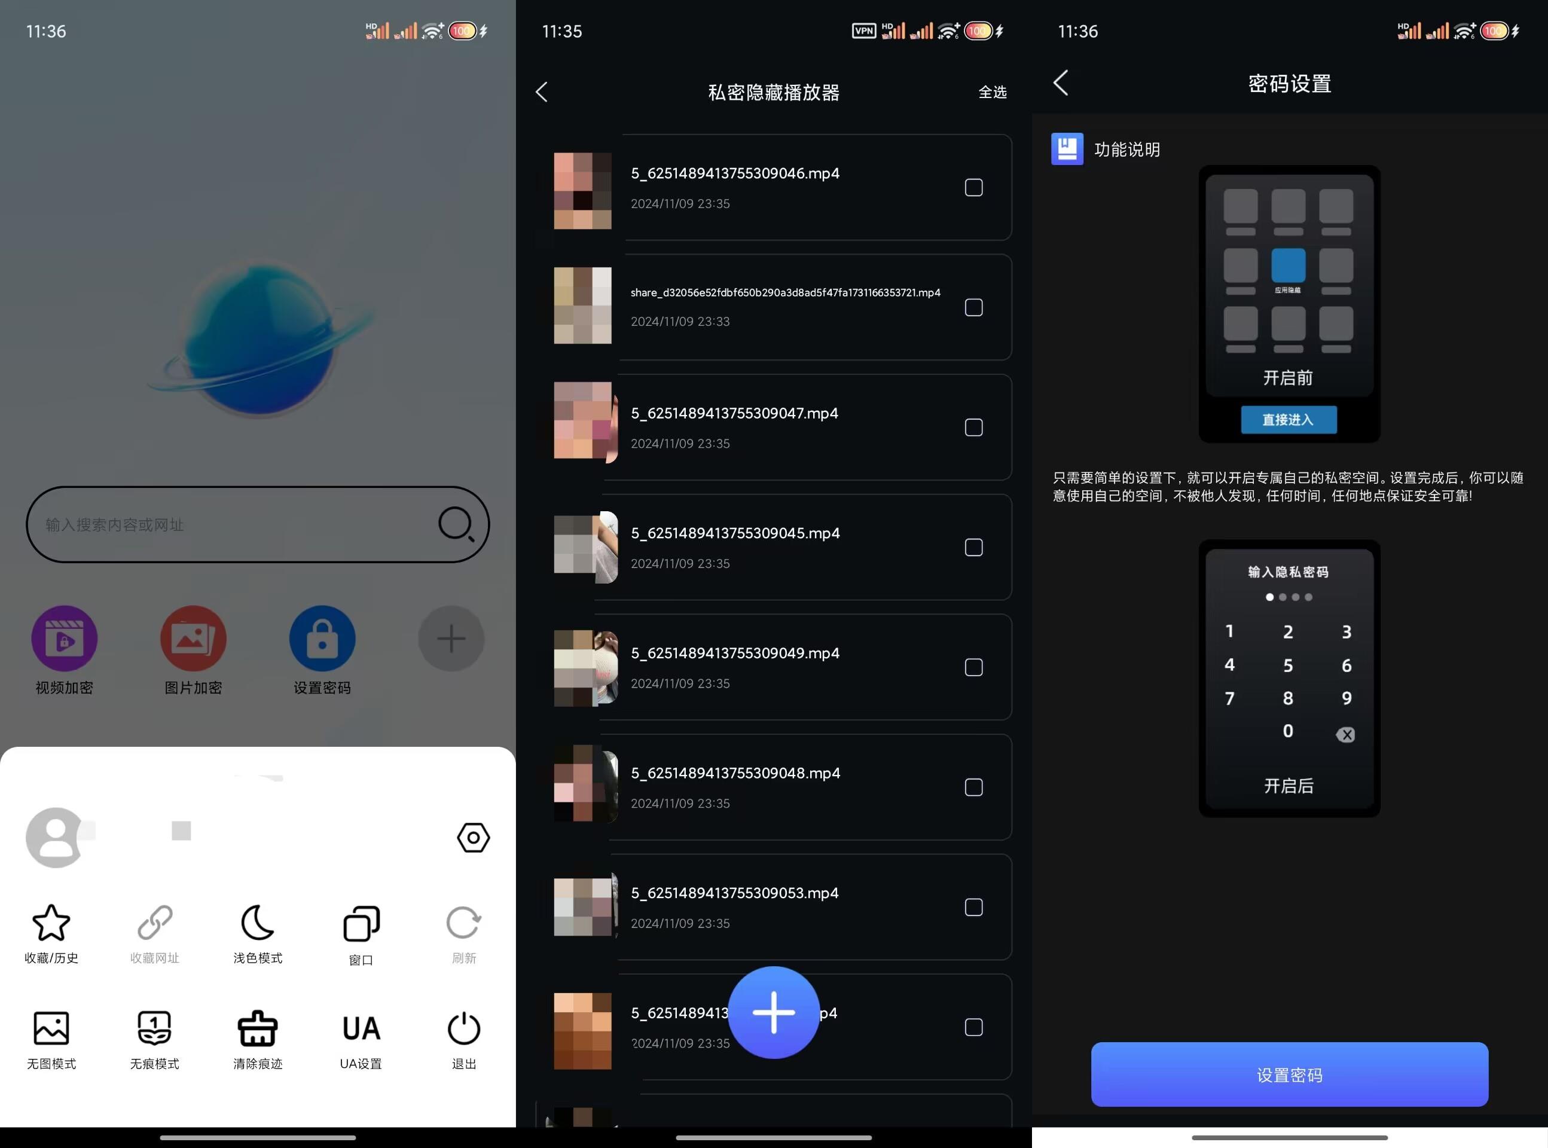1548x1148 pixels.
Task: Input digit 5 on private password keypad
Action: 1289,664
